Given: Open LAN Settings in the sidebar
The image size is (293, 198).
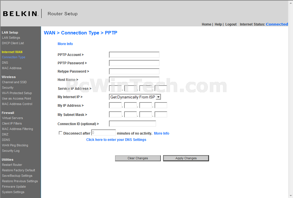Looking at the screenshot, I should point(11,38).
